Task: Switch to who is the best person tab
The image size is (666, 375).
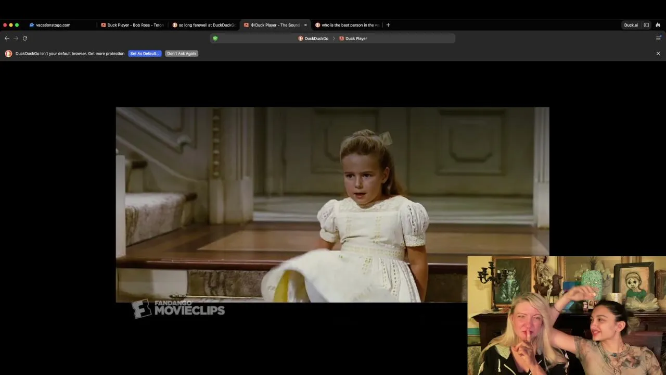Action: 347,25
